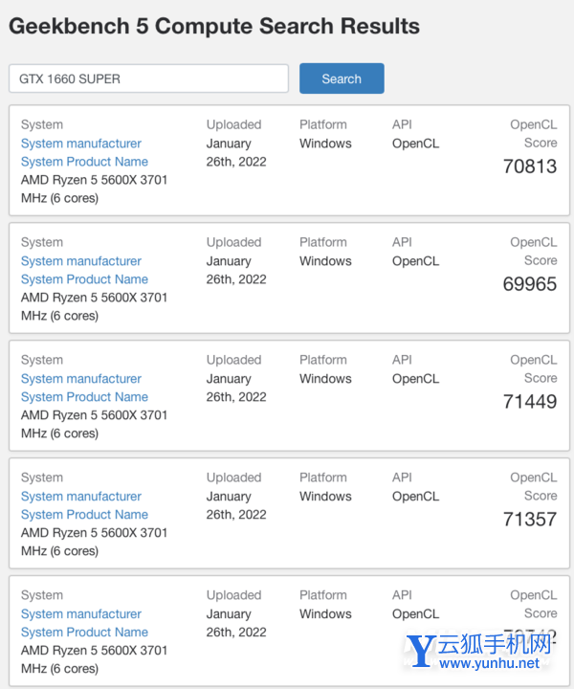
Task: Click the OpenCL score 70813
Action: (x=530, y=167)
